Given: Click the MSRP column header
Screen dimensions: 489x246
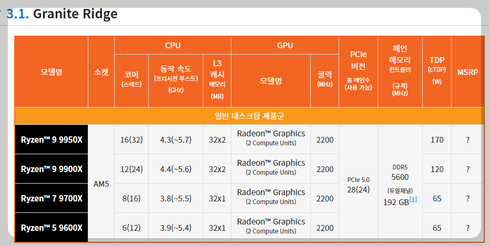Looking at the screenshot, I should tap(467, 72).
